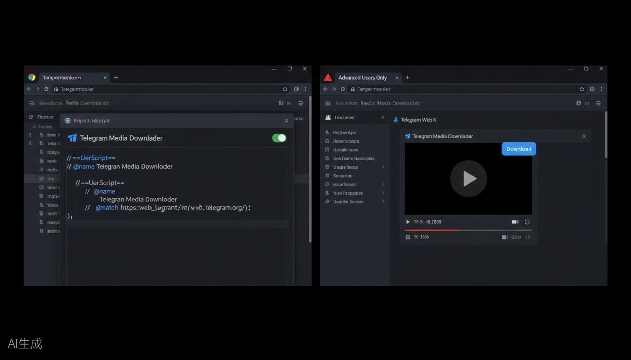Image resolution: width=631 pixels, height=360 pixels.
Task: Go back in the Tampermenker window
Action: [29, 89]
